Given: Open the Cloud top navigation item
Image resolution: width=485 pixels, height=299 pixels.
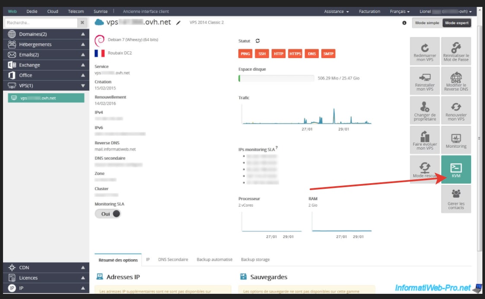Looking at the screenshot, I should (x=53, y=12).
